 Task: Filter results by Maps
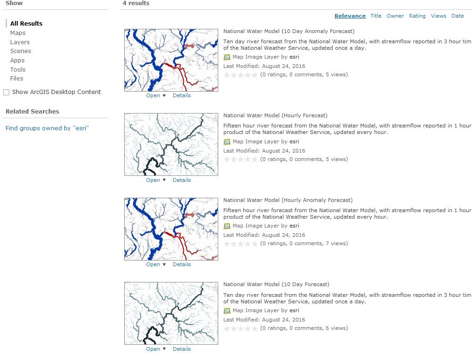click(18, 33)
